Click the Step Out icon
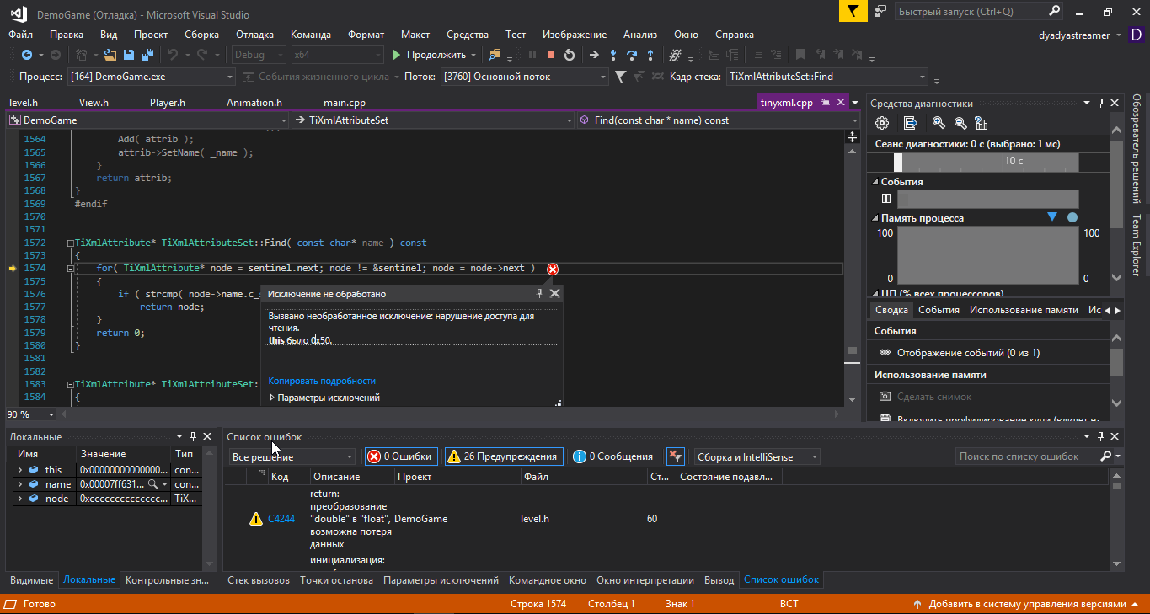Image resolution: width=1150 pixels, height=614 pixels. (650, 55)
